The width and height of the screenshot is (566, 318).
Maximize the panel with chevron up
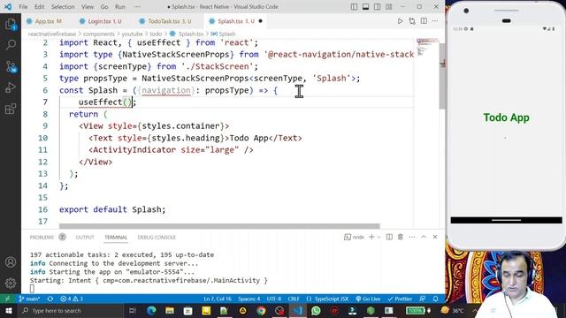(424, 237)
